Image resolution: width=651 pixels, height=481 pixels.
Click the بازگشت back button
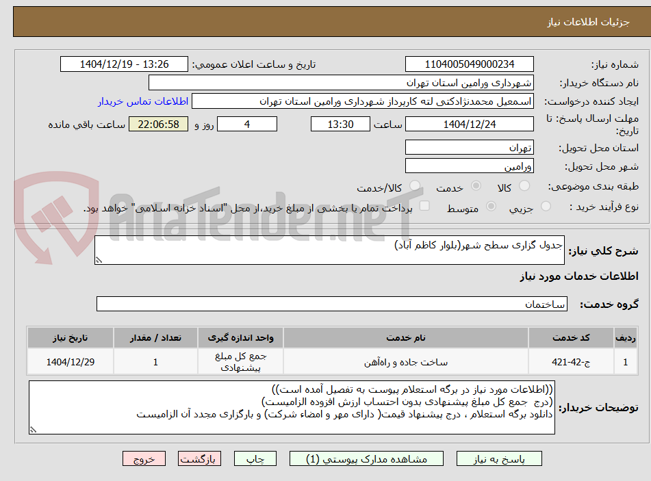coord(199,459)
